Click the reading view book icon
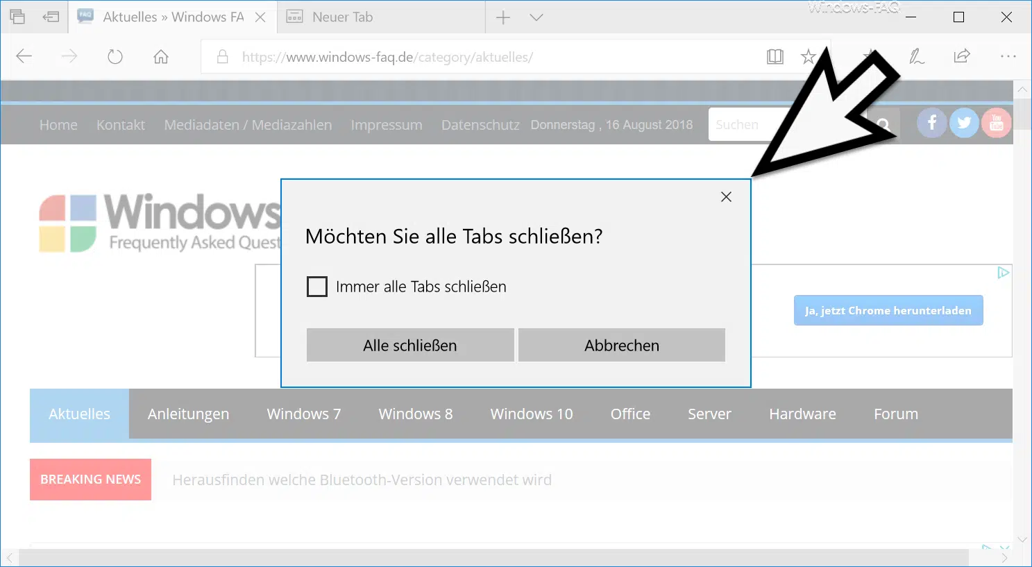 [x=775, y=57]
